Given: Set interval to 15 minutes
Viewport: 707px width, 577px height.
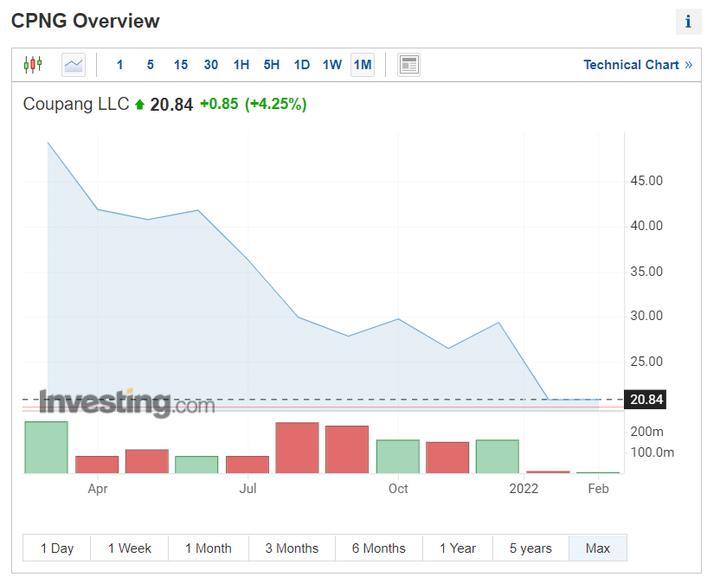Looking at the screenshot, I should click(181, 65).
